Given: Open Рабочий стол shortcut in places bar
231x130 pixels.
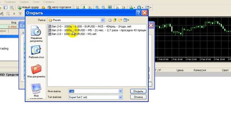Looking at the screenshot, I should (36, 52).
